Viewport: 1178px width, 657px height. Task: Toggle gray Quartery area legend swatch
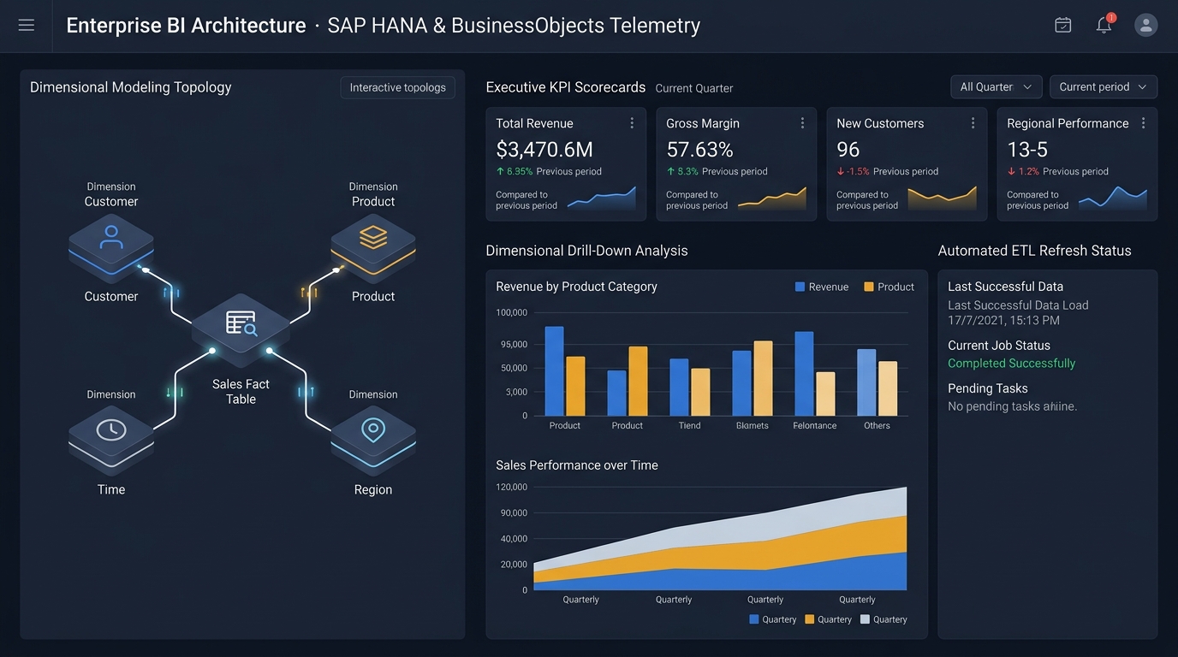865,619
